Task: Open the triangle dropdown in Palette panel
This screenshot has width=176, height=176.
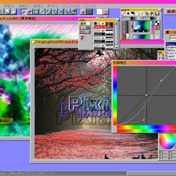Action: click(157, 14)
